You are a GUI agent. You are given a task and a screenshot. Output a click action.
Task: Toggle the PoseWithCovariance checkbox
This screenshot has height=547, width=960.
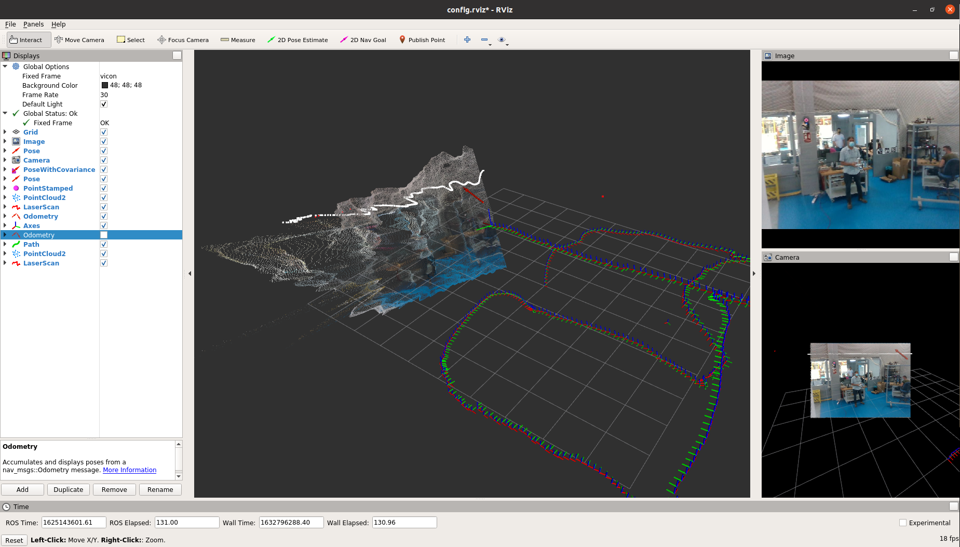point(104,169)
